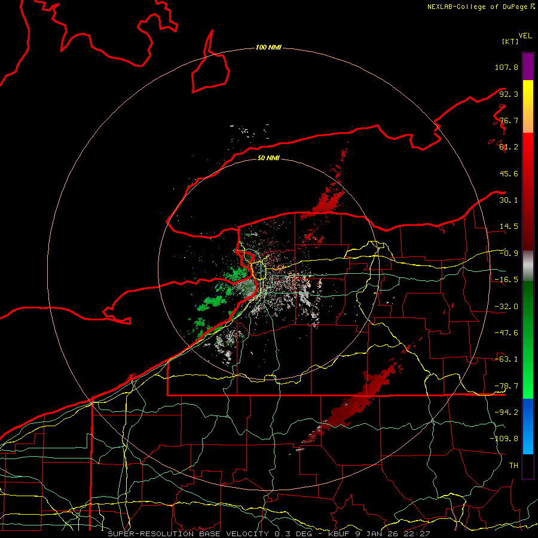The width and height of the screenshot is (538, 538).
Task: Click the '61.2' velocity scale value
Action: [x=509, y=147]
